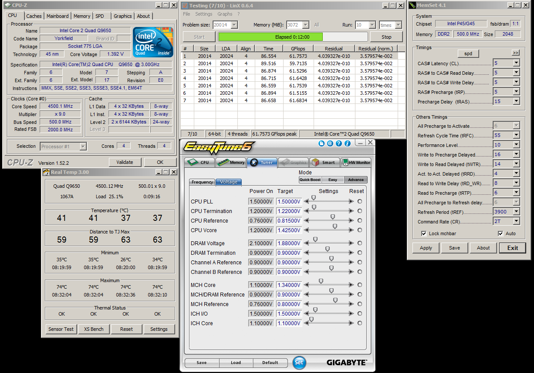Click the XS Bench button in Real Temp
This screenshot has height=373, width=534.
(x=94, y=329)
